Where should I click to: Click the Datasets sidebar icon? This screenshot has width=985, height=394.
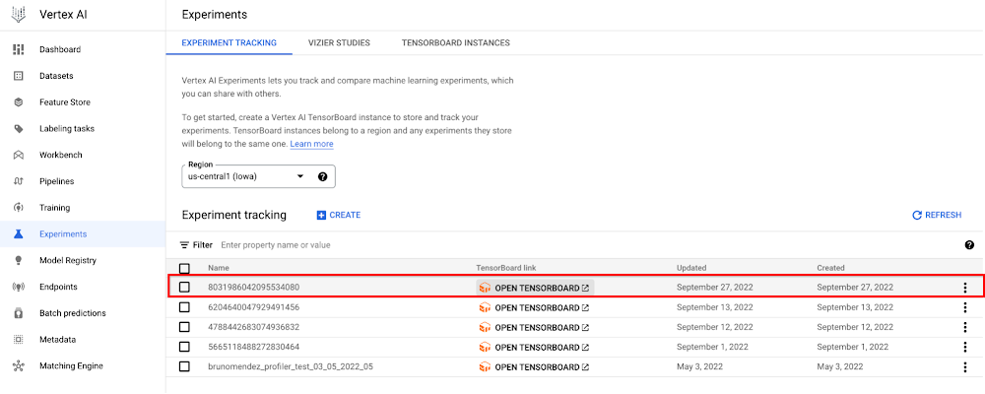click(x=18, y=76)
